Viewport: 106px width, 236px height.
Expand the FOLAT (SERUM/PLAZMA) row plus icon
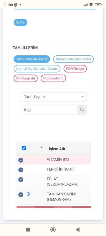click(21, 180)
